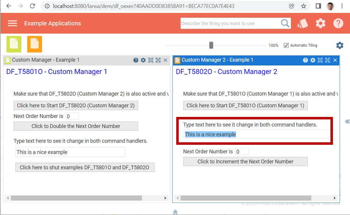Viewport: 350px width, 215px height.
Task: Launch the orange Custom Manager 2 application icon
Action: point(34,44)
